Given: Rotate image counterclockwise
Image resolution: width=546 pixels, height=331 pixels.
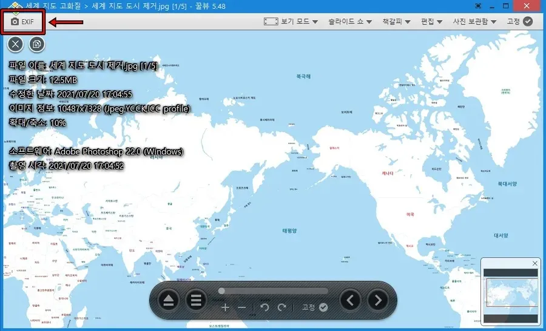Looking at the screenshot, I should click(265, 307).
